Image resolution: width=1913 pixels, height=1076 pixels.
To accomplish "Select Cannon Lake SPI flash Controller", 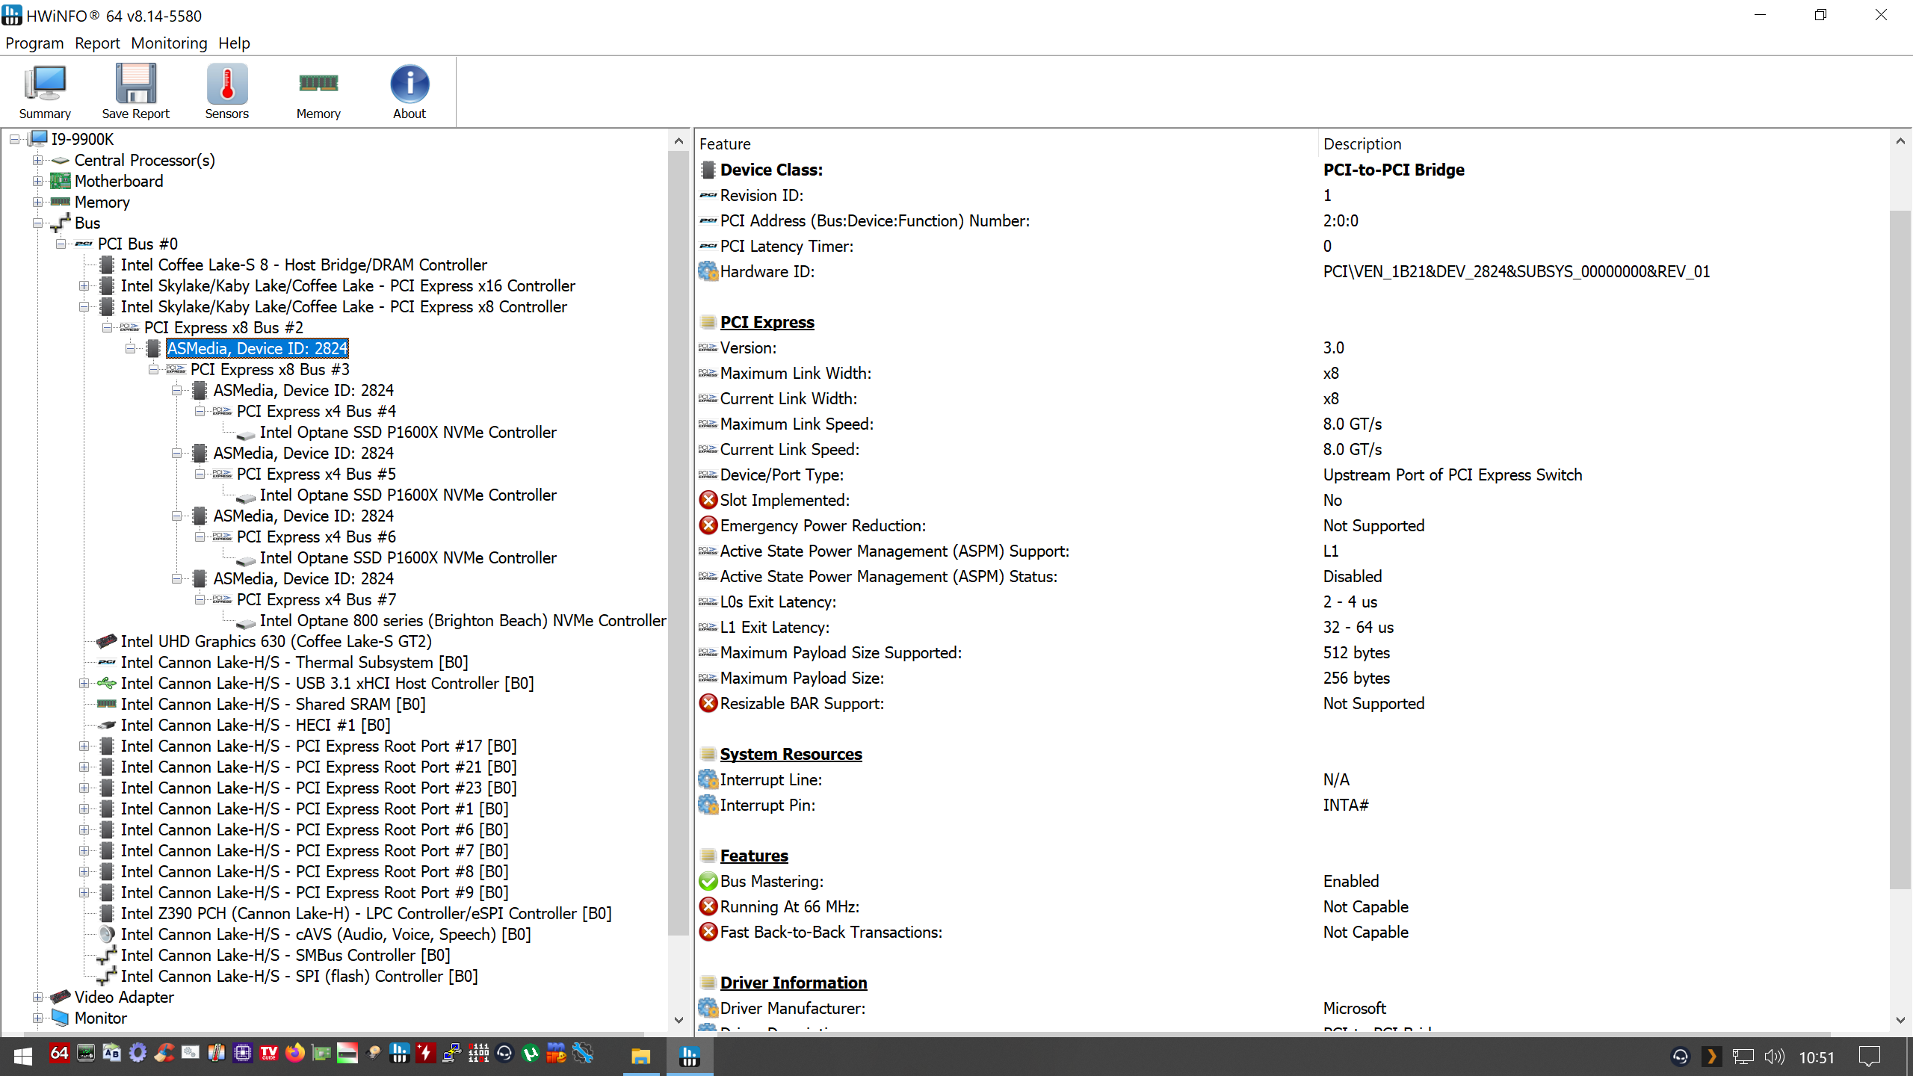I will (299, 976).
